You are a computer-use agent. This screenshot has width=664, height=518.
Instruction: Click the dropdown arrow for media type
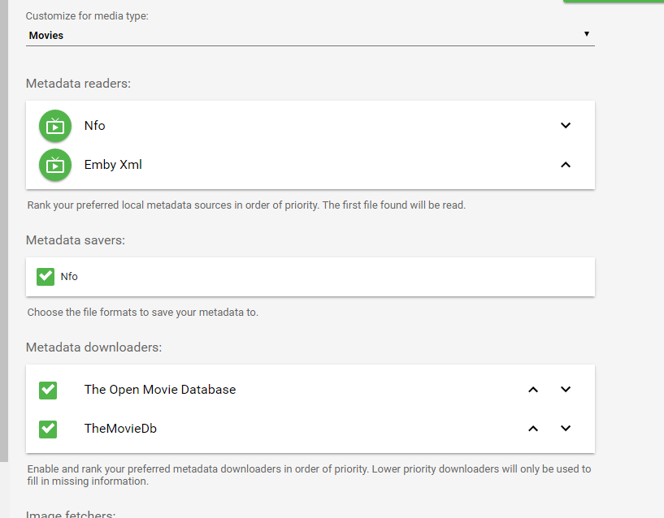[x=586, y=34]
